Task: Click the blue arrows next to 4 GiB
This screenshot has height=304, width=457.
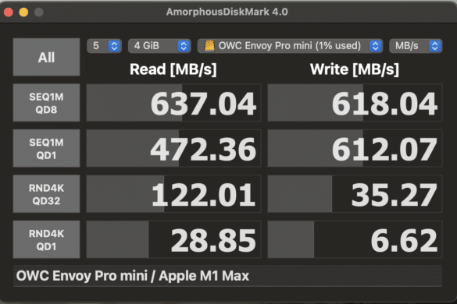Action: click(x=184, y=46)
